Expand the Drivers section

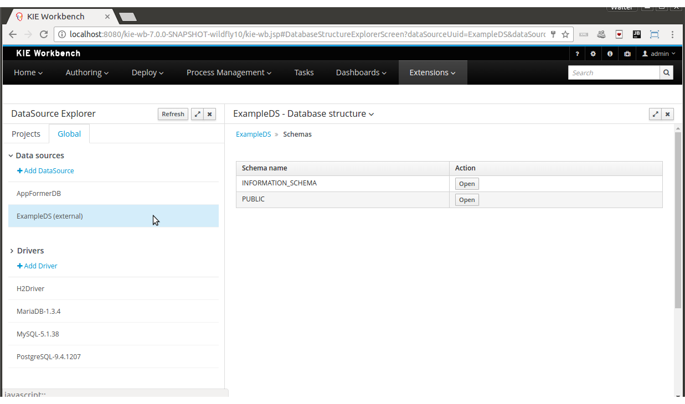coord(12,251)
